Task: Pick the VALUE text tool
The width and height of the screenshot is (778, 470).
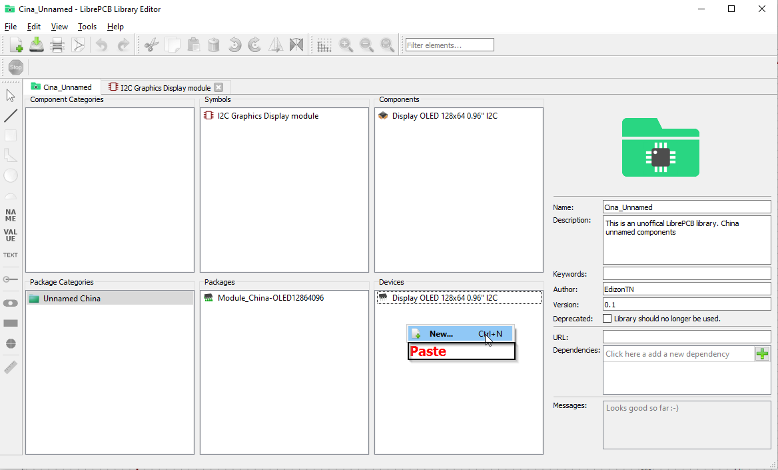Action: pyautogui.click(x=10, y=235)
